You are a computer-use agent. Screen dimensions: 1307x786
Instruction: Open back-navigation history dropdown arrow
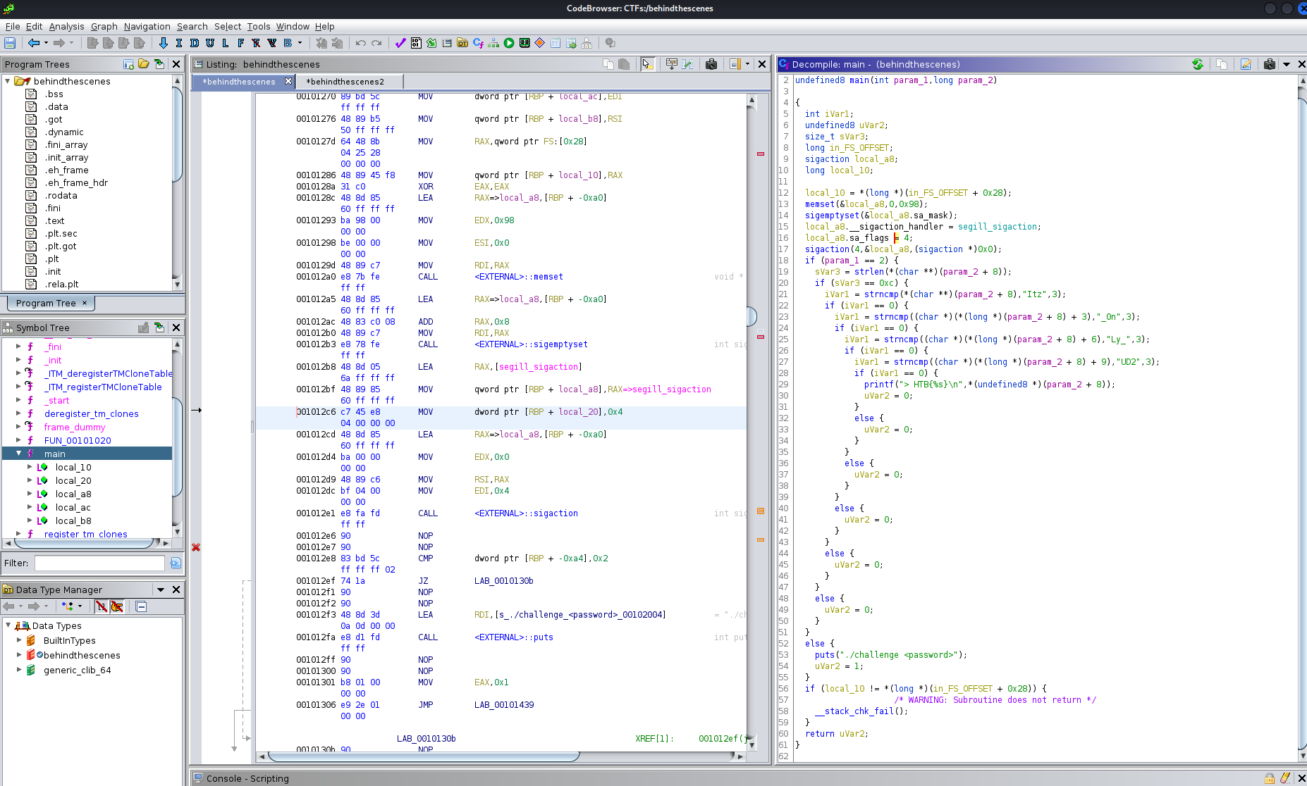[45, 44]
